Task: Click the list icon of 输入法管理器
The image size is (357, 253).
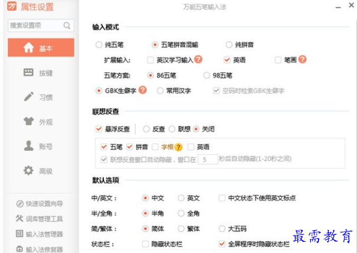Action: pos(20,233)
